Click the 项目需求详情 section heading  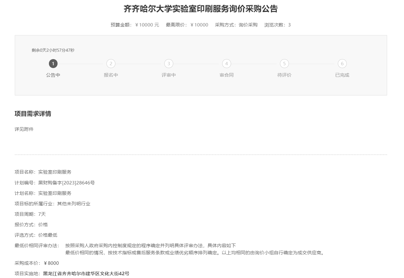(x=33, y=114)
